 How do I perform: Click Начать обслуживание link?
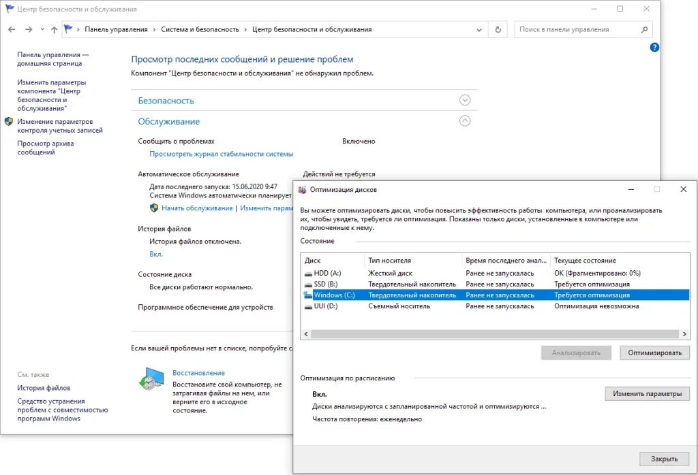pyautogui.click(x=197, y=208)
